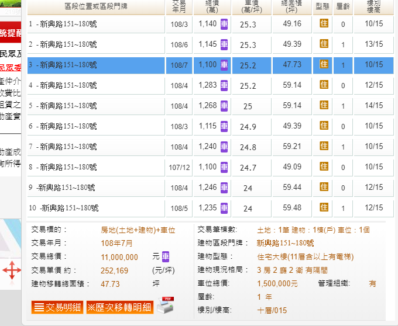
Task: Click the red four-way move arrows icon
Action: pyautogui.click(x=12, y=270)
